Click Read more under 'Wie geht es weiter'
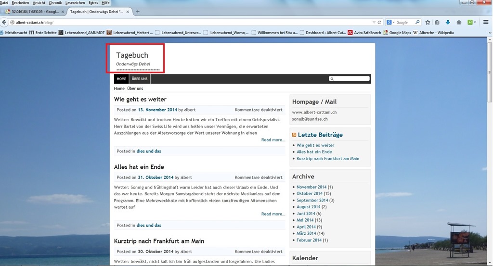This screenshot has width=493, height=266. (x=273, y=140)
